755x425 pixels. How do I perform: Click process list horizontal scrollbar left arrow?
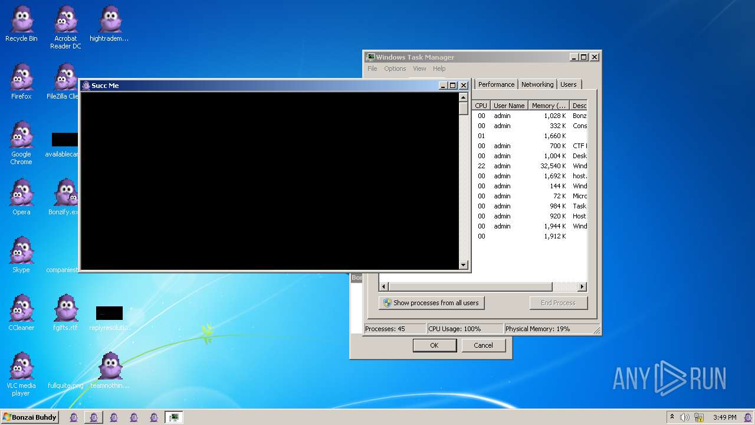click(383, 286)
